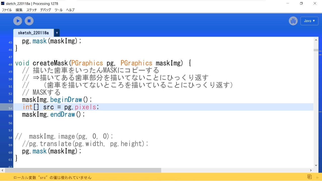Open the ヘルプ menu

point(70,10)
